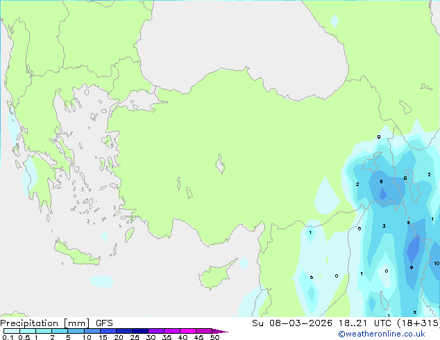Click the "18..21 UTC" time text
Image resolution: width=440 pixels, height=340 pixels.
coord(365,323)
